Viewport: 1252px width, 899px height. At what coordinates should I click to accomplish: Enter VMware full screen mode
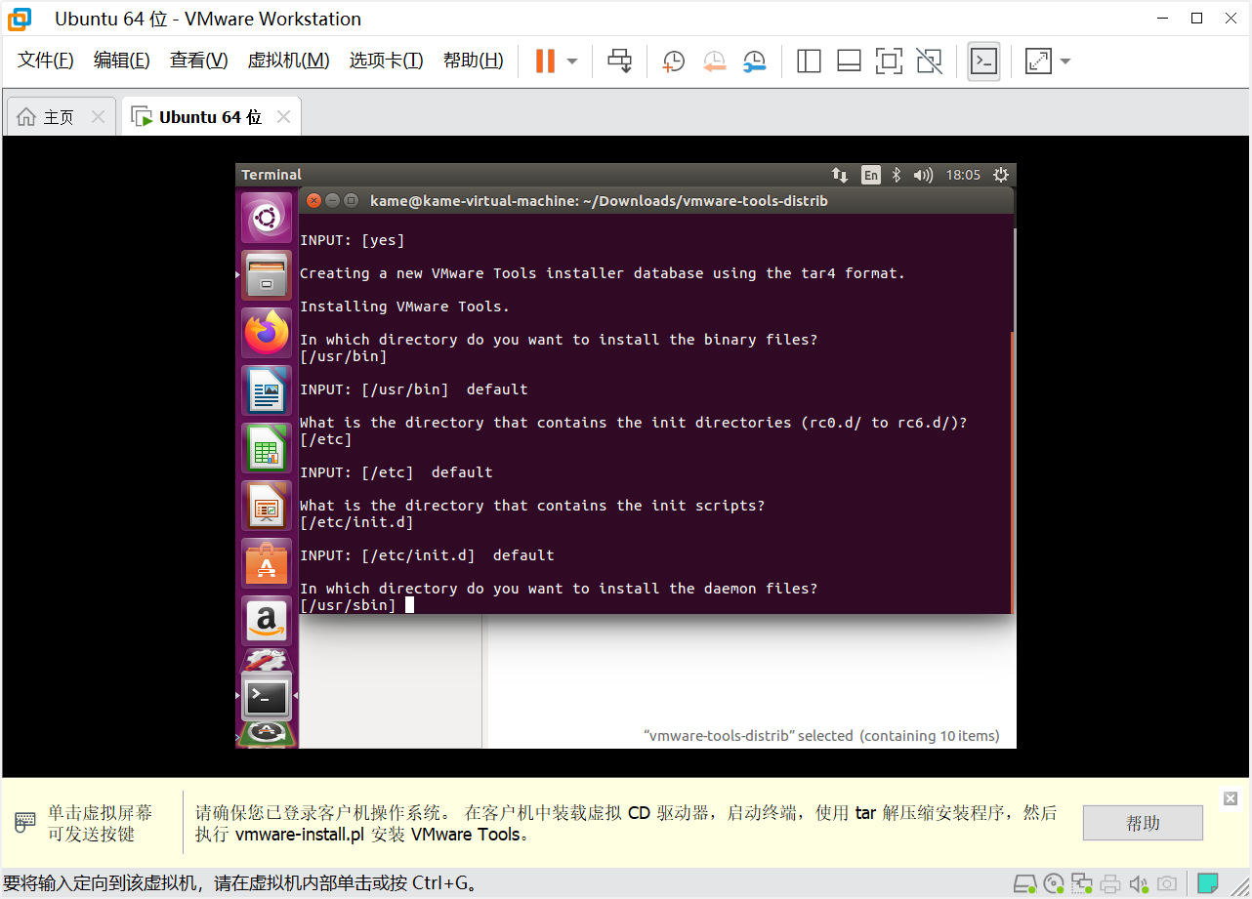[889, 61]
